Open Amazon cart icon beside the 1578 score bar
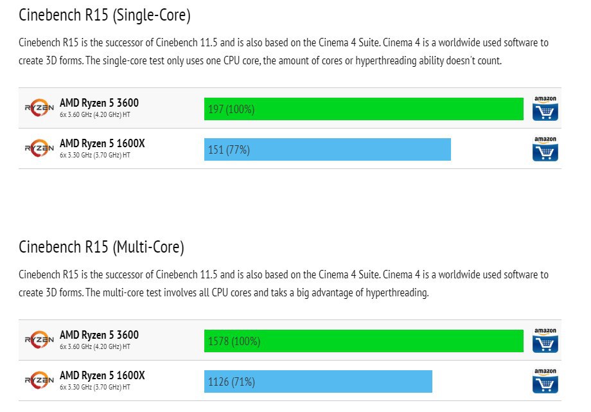Image resolution: width=591 pixels, height=412 pixels. click(545, 341)
